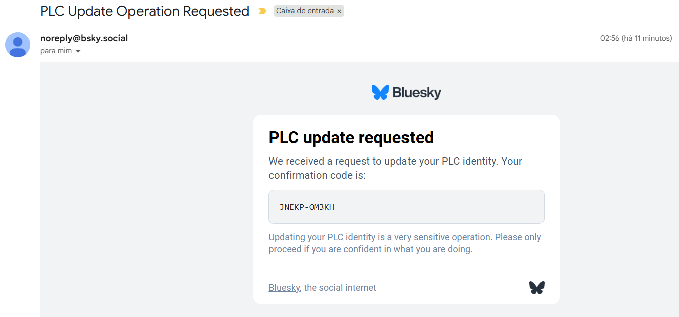The height and width of the screenshot is (317, 679).
Task: Click the social internet tagline text
Action: pos(340,288)
